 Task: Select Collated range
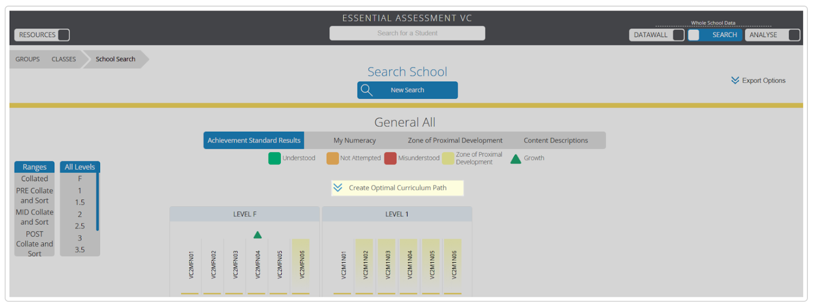(35, 179)
